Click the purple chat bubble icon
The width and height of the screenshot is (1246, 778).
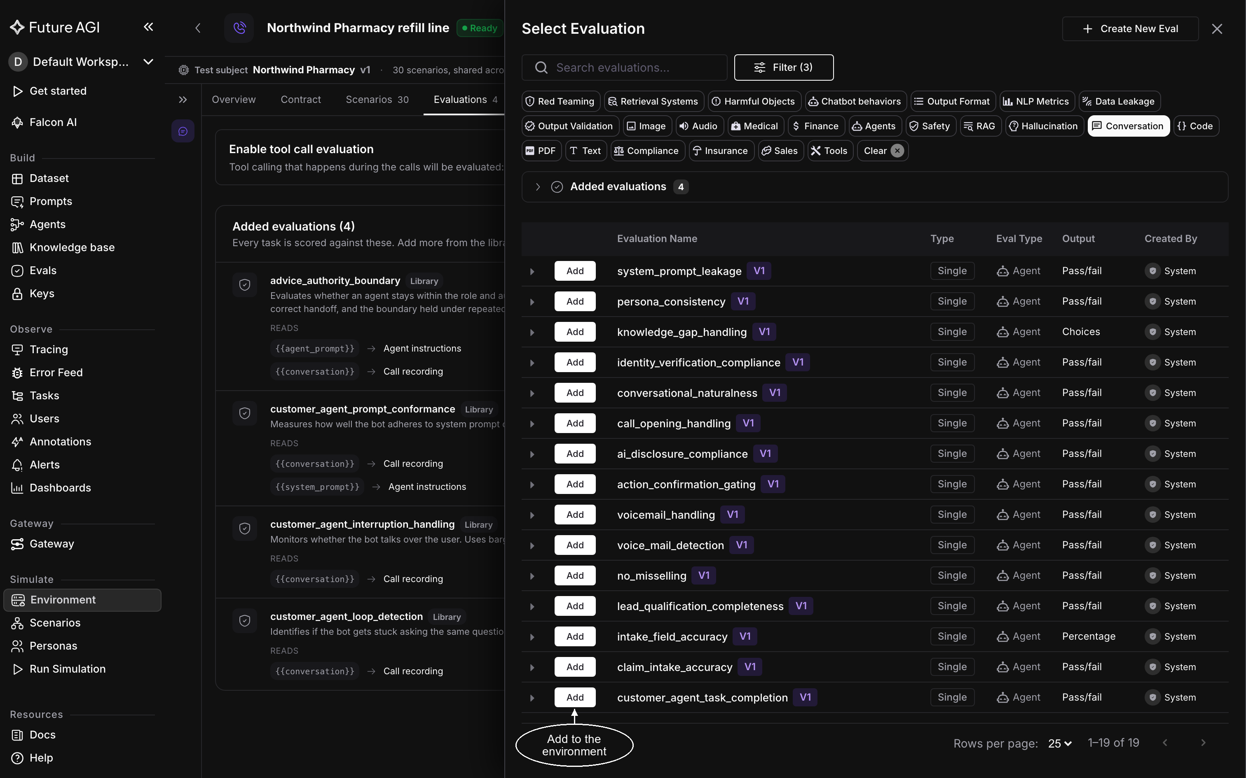pyautogui.click(x=183, y=132)
